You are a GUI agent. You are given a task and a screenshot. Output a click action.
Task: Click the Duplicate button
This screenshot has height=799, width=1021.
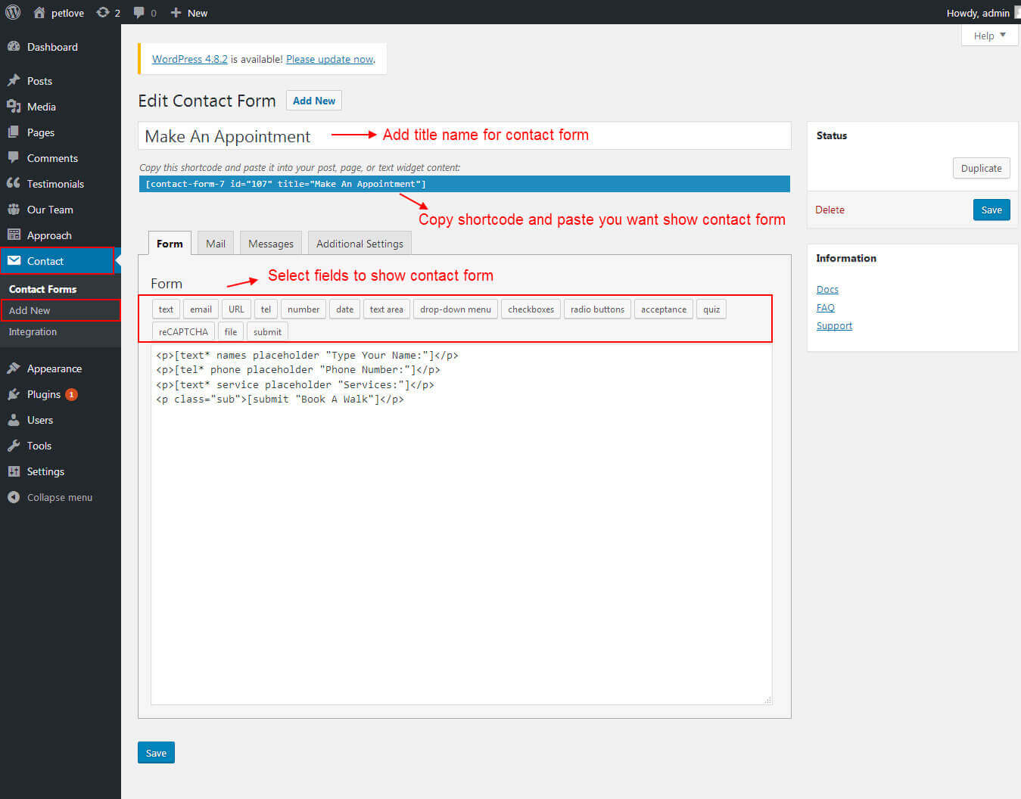click(x=981, y=168)
